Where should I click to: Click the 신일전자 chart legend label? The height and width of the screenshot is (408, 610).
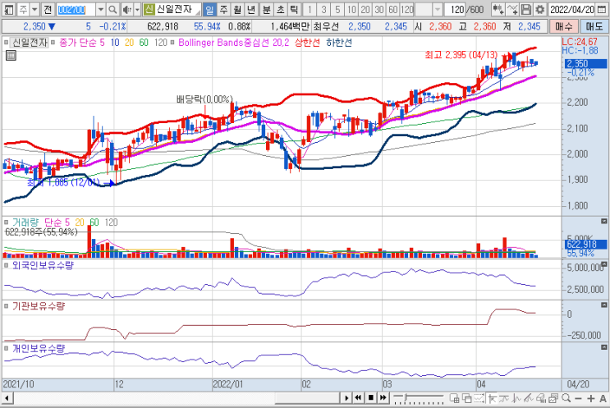pos(30,43)
